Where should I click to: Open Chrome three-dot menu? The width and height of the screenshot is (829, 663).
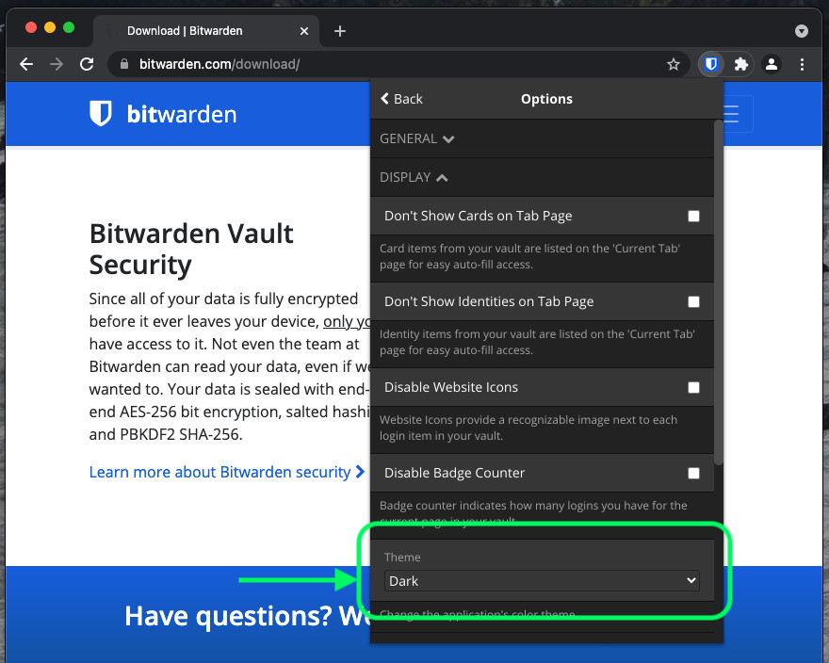point(802,64)
